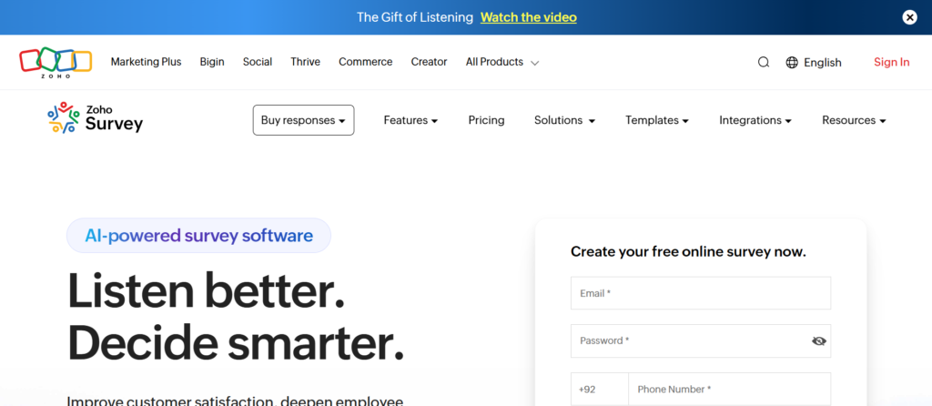Expand the Features menu
Screen dimensions: 932x406
point(410,120)
